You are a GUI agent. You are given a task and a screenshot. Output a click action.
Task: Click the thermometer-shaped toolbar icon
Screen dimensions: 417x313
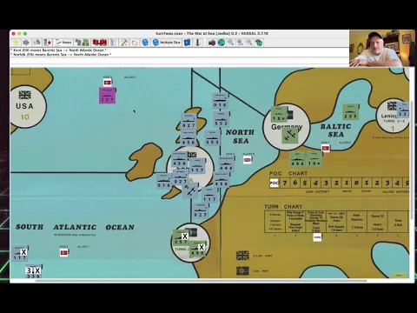coord(198,43)
